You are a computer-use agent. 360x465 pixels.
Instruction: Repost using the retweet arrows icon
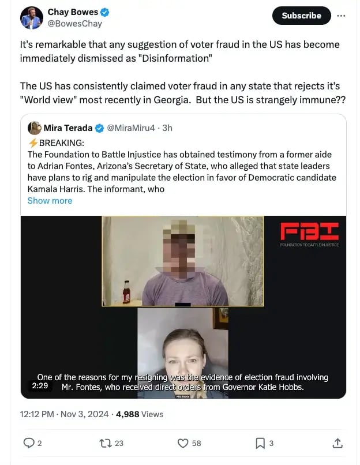coord(105,443)
